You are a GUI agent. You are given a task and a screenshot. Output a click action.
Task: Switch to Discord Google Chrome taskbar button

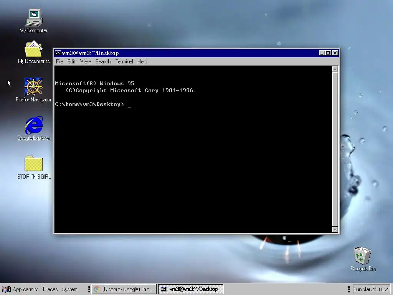coord(124,289)
